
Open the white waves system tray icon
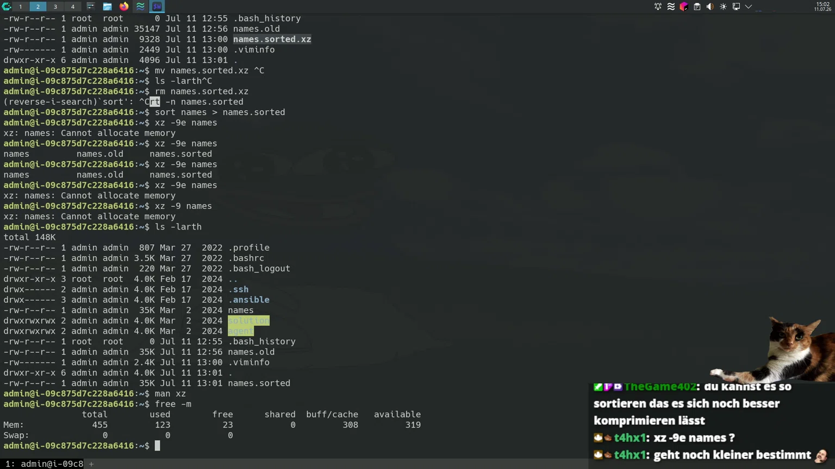[671, 7]
